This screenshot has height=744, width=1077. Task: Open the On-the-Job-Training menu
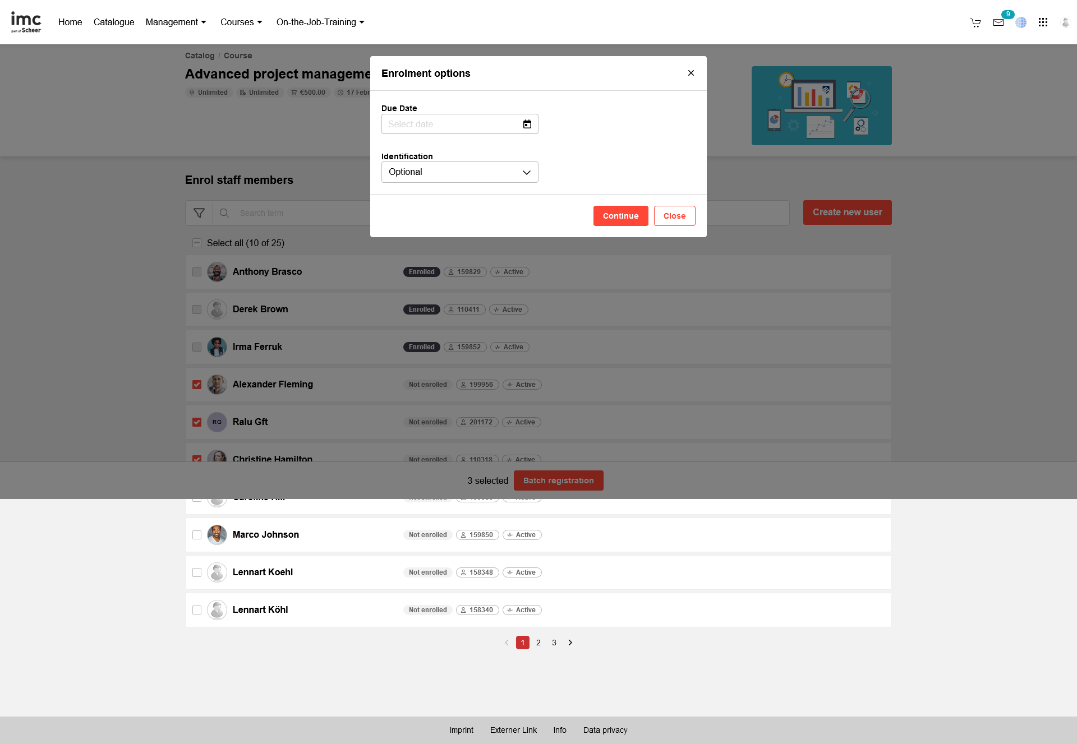point(320,22)
